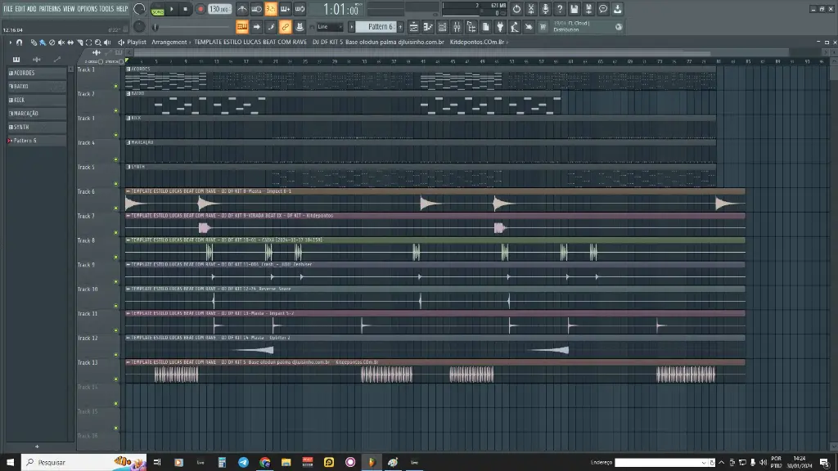Select the ACORDES pattern in picker
This screenshot has height=471, width=838.
(37, 73)
